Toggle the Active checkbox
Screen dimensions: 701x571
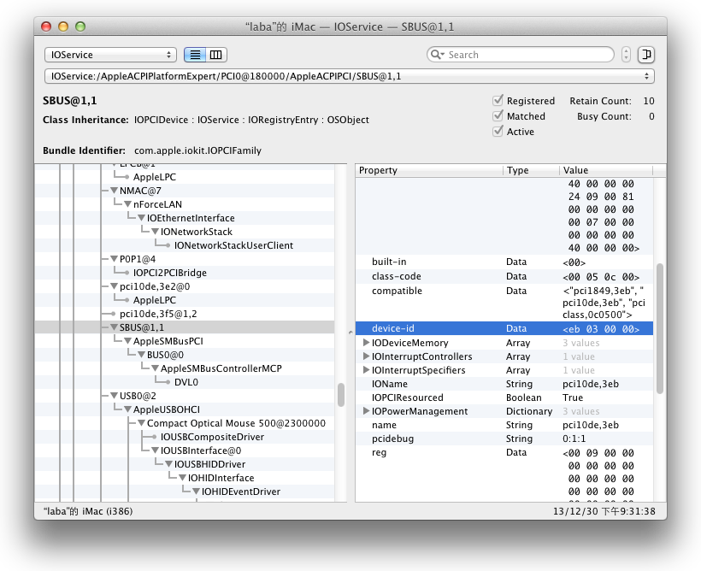(498, 132)
